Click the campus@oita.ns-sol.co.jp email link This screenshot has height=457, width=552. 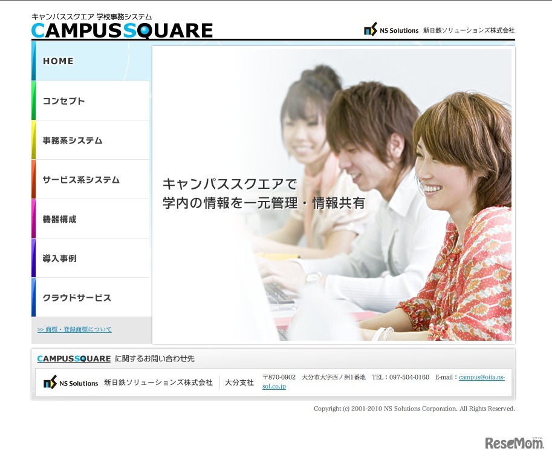pyautogui.click(x=482, y=377)
